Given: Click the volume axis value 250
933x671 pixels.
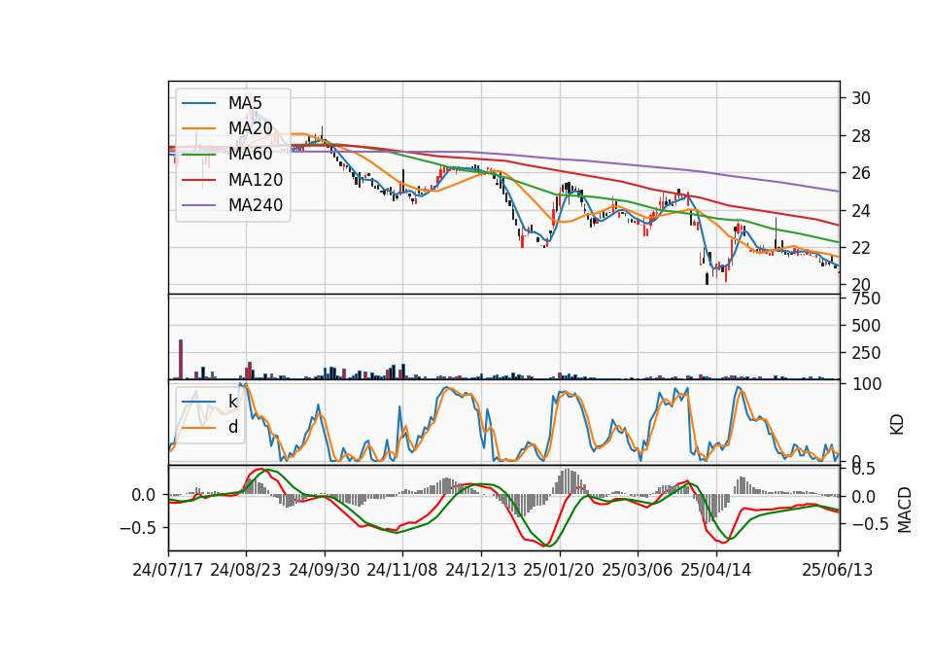Looking at the screenshot, I should click(x=866, y=353).
